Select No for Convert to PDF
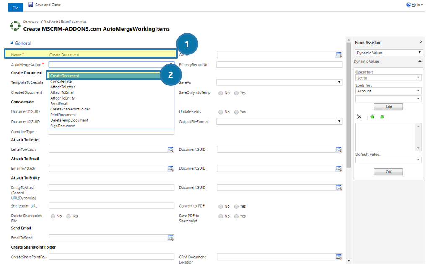 coord(220,206)
